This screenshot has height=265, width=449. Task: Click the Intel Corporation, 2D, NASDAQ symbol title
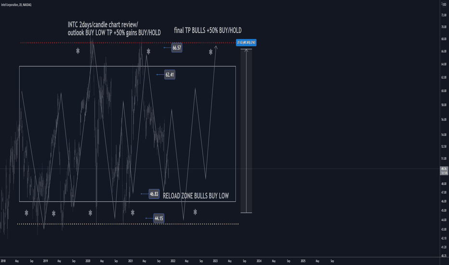click(x=16, y=5)
